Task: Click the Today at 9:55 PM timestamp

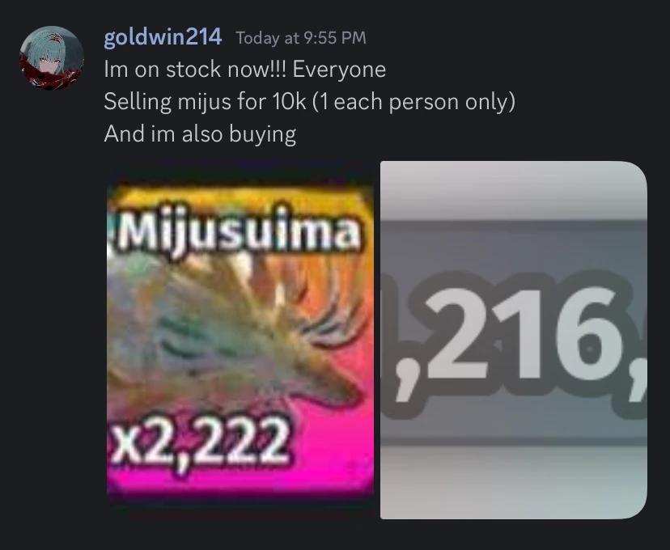Action: (x=301, y=38)
